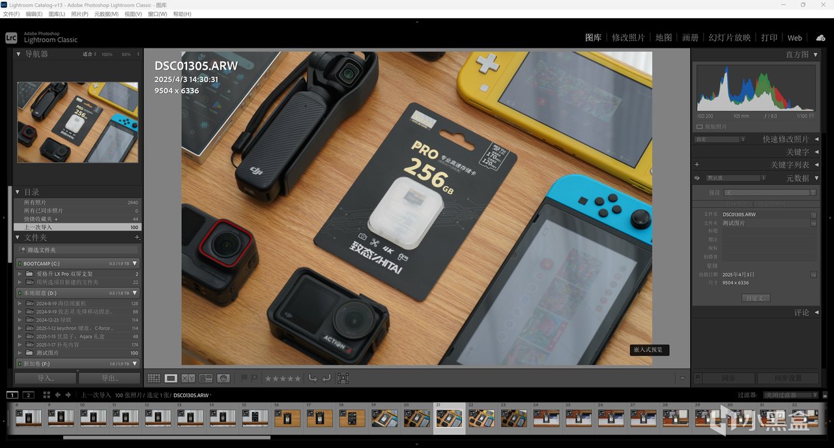Click 导出... button

click(109, 378)
